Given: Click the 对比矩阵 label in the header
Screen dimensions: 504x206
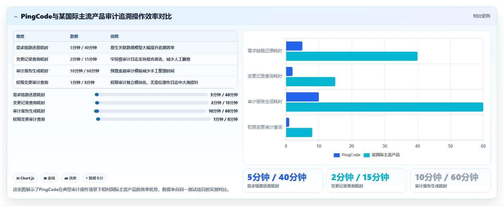Looking at the screenshot, I should 481,16.
